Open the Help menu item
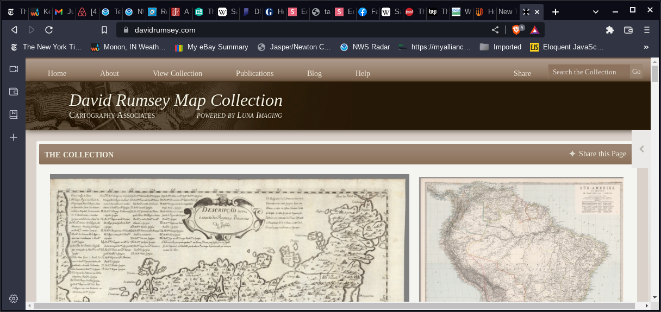Screen dimensions: 661x312 pos(363,73)
